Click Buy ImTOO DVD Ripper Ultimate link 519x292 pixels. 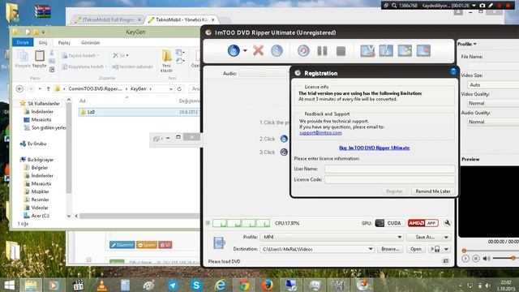(375, 148)
